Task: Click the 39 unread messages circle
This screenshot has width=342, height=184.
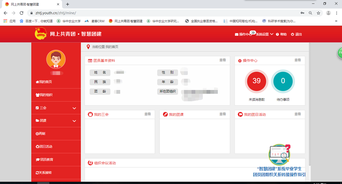Action: pyautogui.click(x=256, y=81)
